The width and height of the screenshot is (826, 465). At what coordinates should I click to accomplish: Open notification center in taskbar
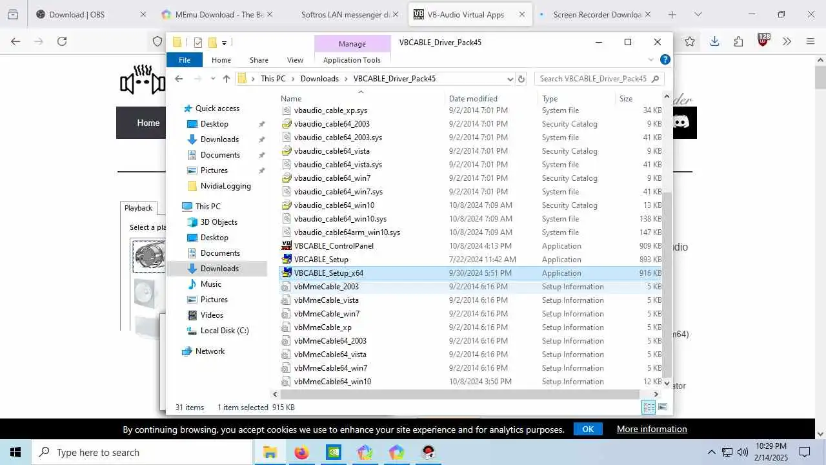(x=805, y=452)
